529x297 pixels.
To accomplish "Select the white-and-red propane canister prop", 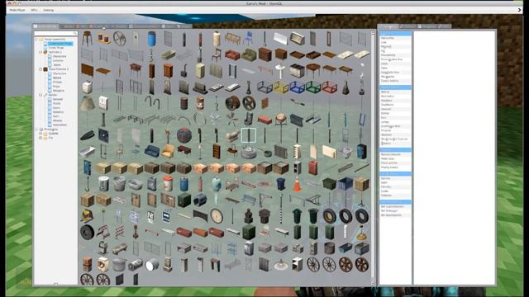I will [168, 184].
